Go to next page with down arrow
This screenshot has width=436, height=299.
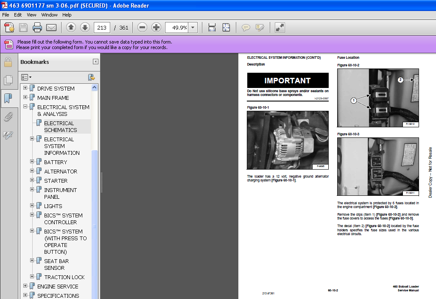tap(85, 27)
